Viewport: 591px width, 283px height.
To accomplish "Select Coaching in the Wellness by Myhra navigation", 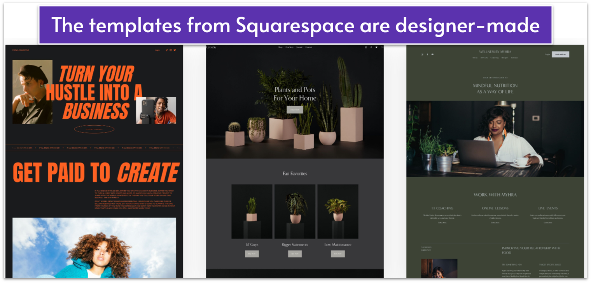I will point(495,57).
